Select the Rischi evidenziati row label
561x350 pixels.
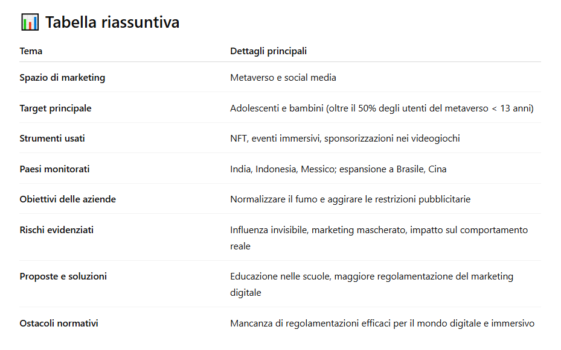tap(57, 230)
